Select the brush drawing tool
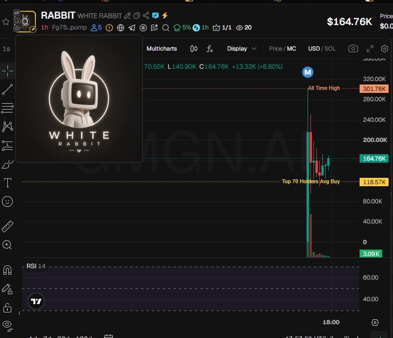Screen dimensions: 393x338 (x=7, y=164)
